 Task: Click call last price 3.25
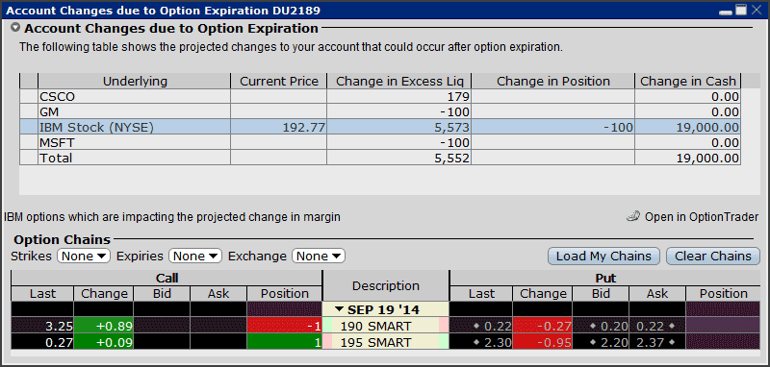[42, 326]
